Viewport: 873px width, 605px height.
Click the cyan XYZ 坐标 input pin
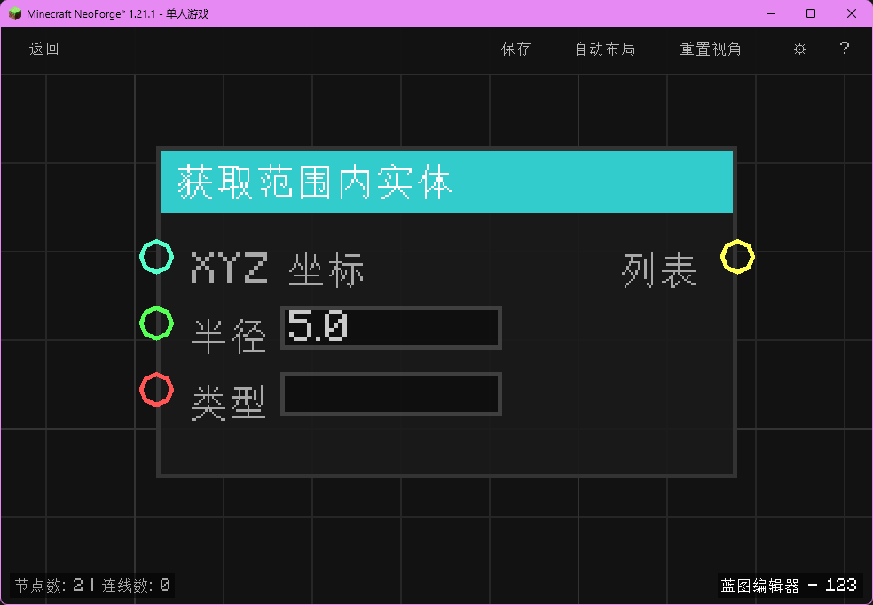(156, 257)
